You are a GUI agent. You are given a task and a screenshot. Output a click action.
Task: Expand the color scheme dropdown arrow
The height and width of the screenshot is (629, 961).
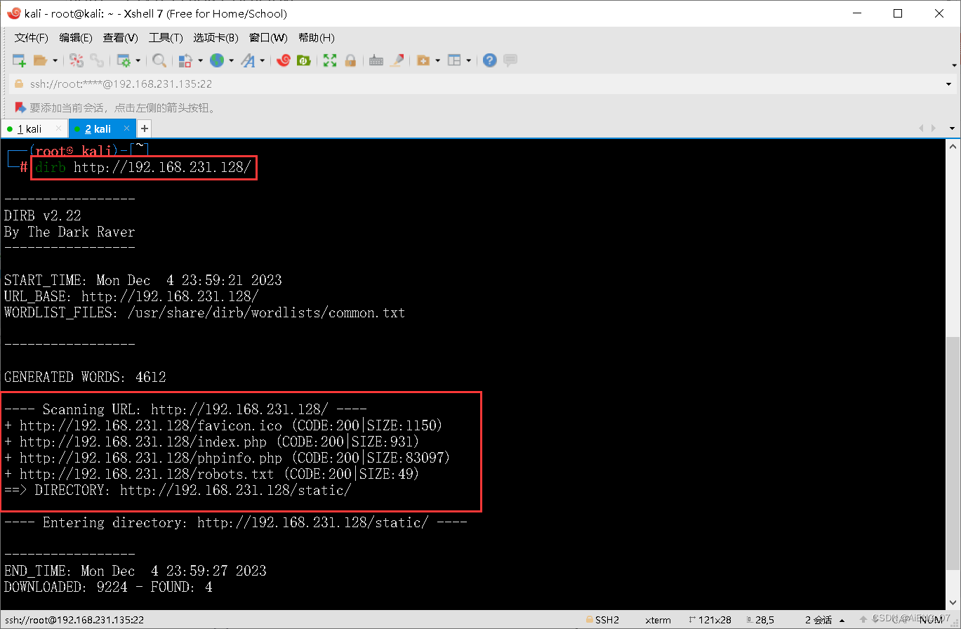pos(199,60)
